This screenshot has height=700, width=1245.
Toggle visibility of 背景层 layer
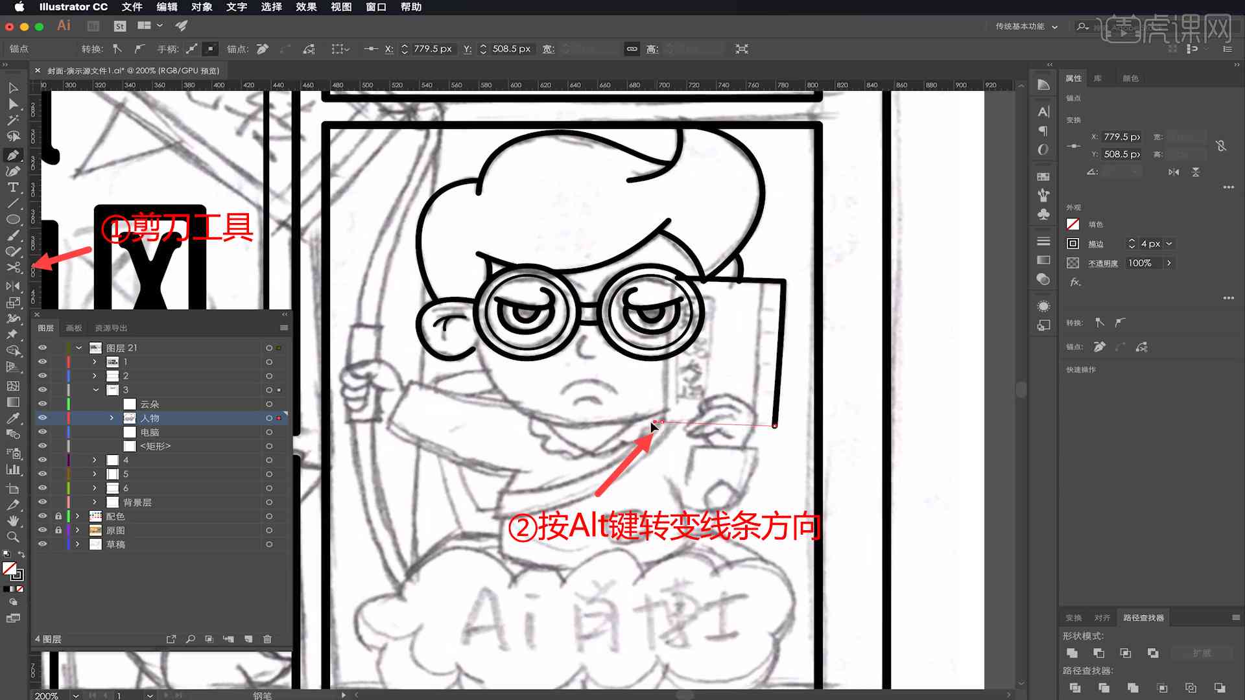click(42, 502)
